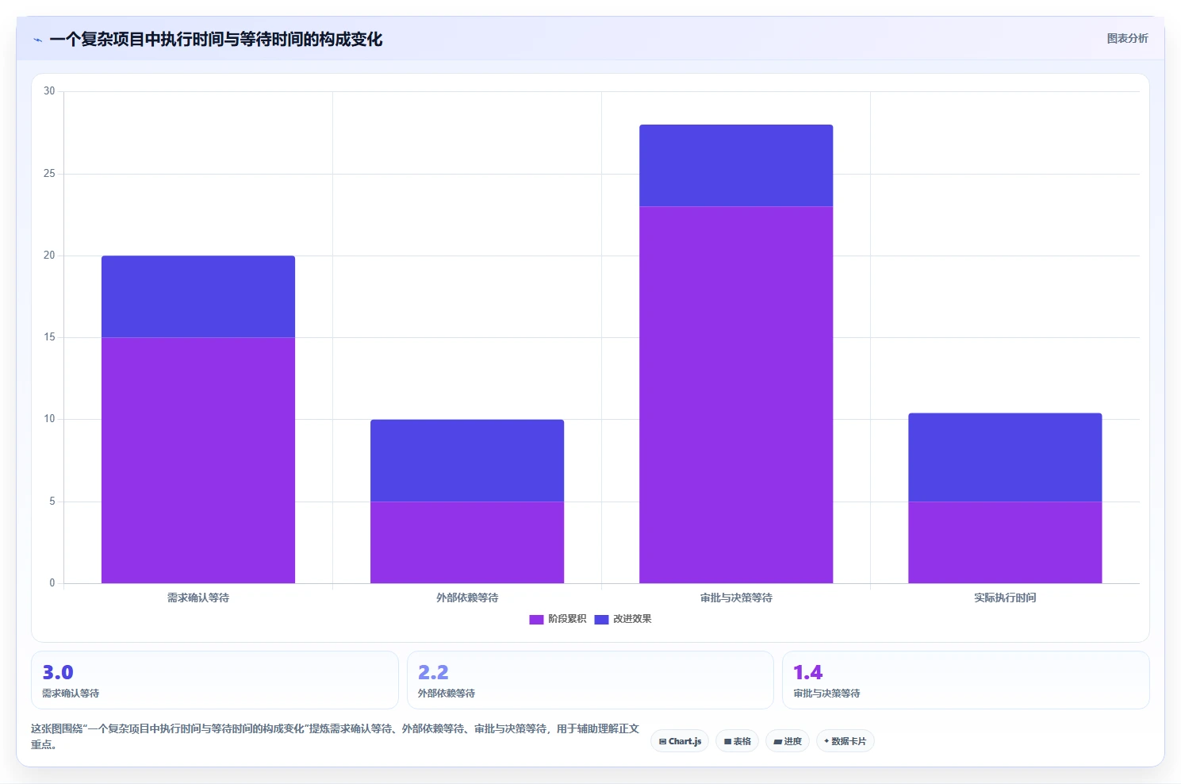Screen dimensions: 1181x784
Task: Select the purple 外部依赖等待 bar segment
Action: point(467,542)
